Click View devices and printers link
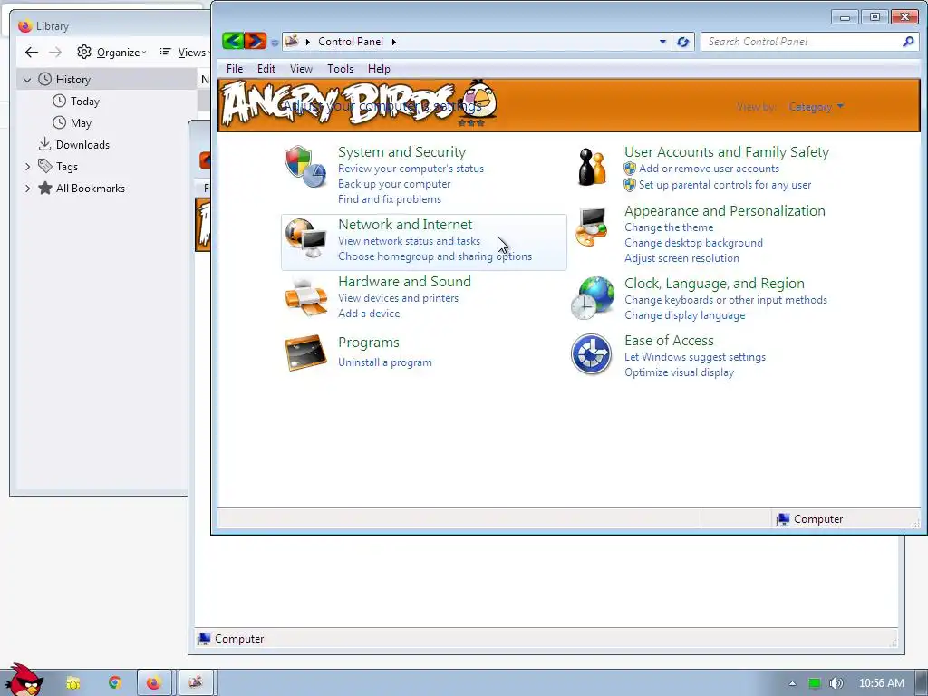 coord(399,298)
